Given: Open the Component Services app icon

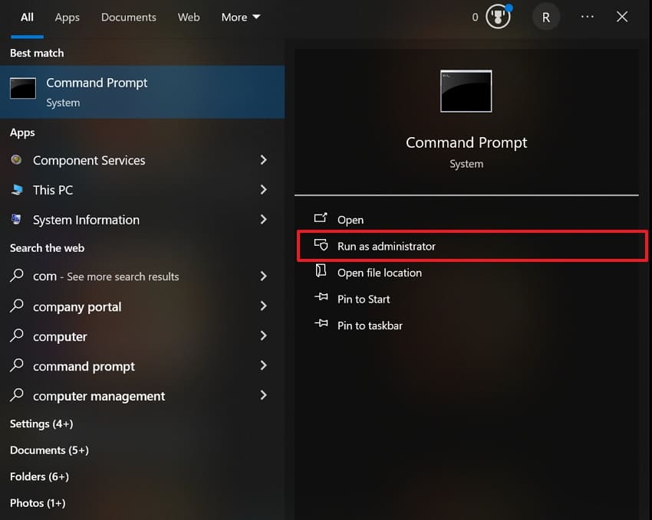Looking at the screenshot, I should 17,160.
